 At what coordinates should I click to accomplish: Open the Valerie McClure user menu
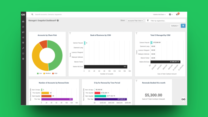(x=159, y=15)
